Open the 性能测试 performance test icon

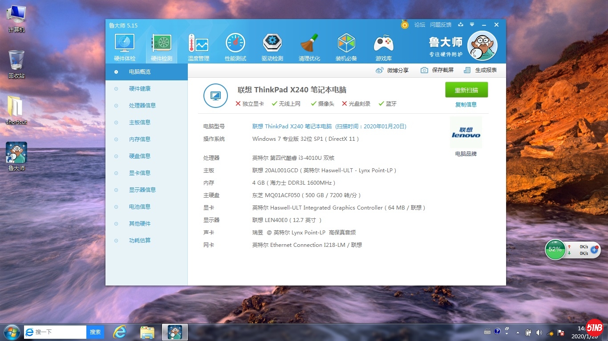click(x=235, y=47)
